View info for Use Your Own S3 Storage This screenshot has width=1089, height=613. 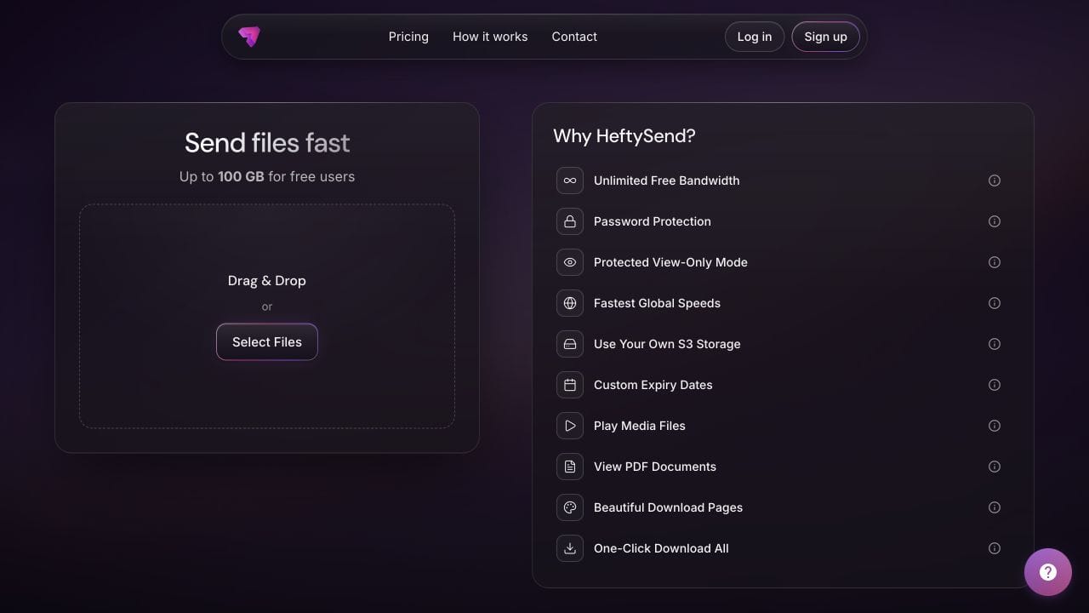tap(995, 344)
